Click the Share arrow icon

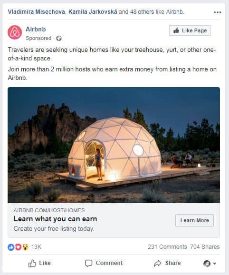pos(157,263)
